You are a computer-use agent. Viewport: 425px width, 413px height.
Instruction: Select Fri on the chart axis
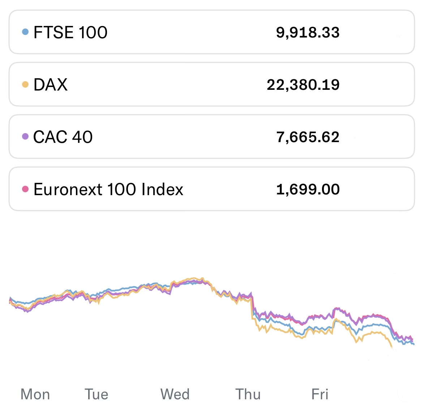coord(320,394)
